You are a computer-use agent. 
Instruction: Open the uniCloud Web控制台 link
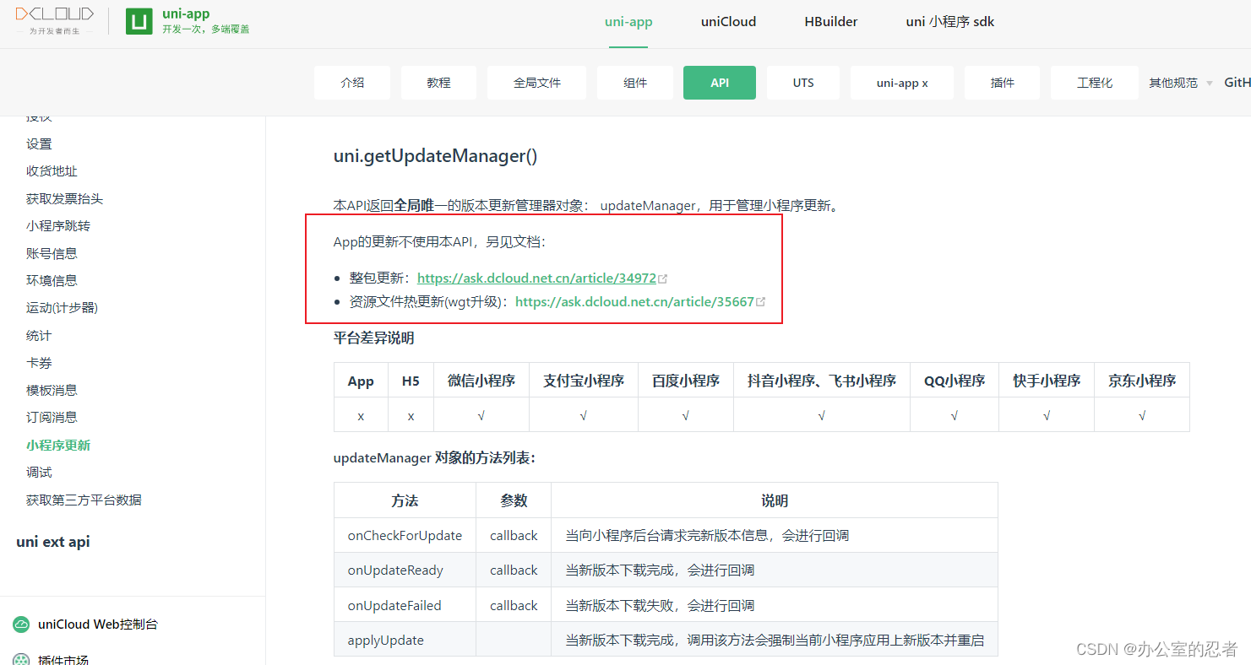98,624
